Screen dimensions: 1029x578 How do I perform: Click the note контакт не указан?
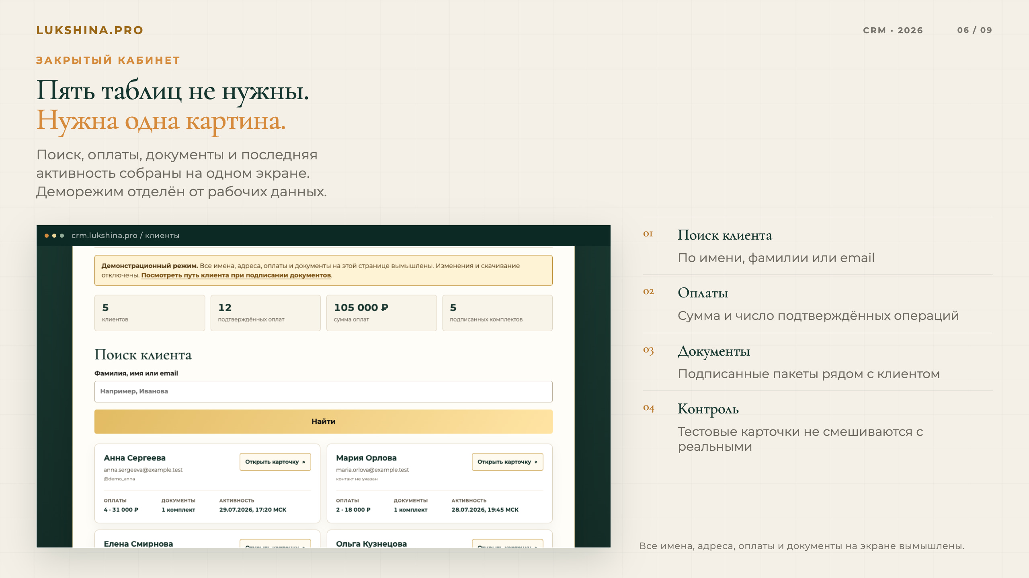pyautogui.click(x=357, y=479)
